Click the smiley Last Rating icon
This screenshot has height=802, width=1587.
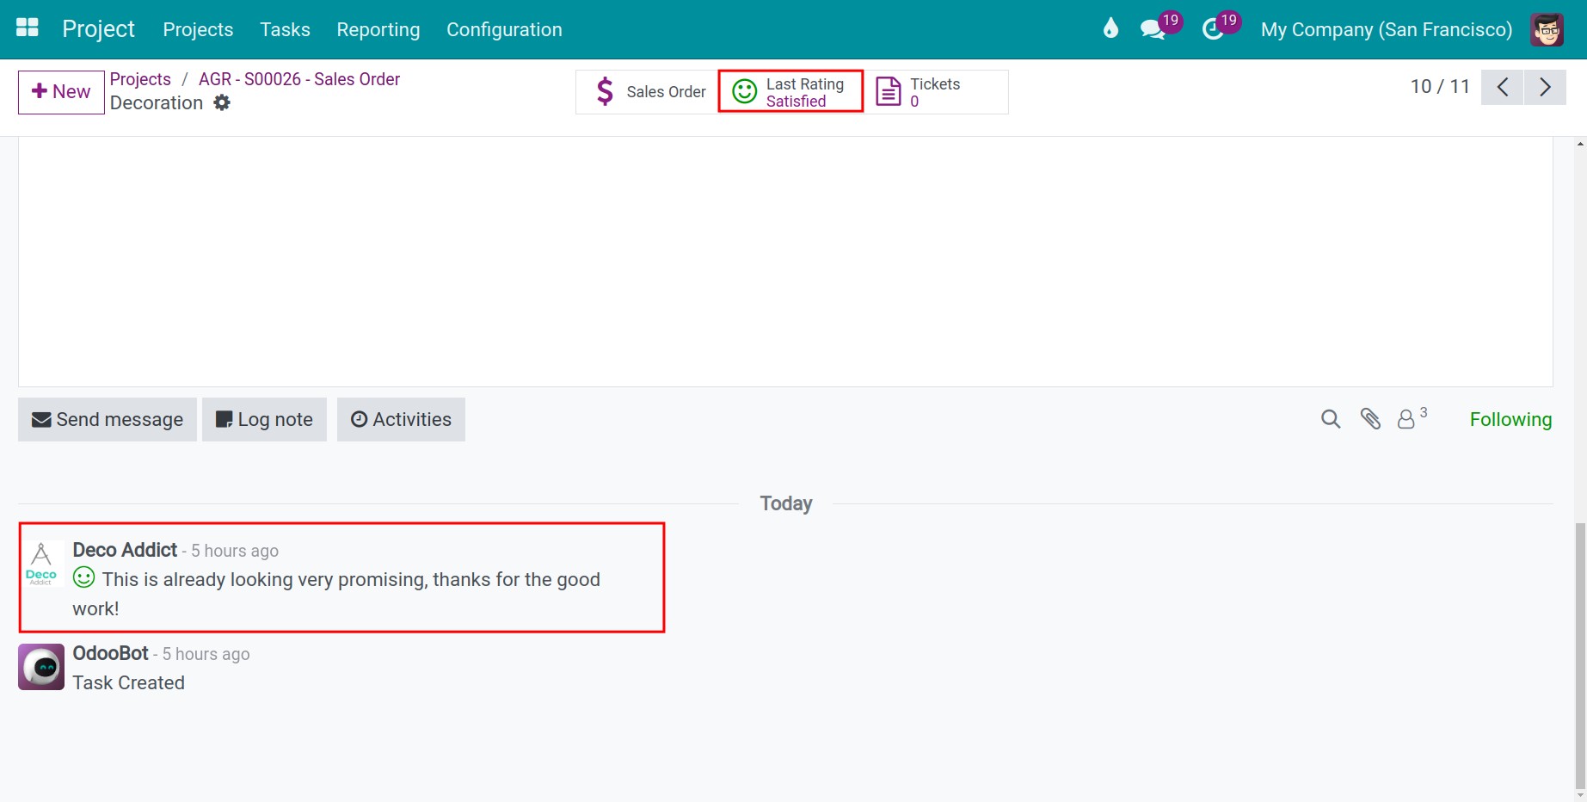[x=744, y=91]
